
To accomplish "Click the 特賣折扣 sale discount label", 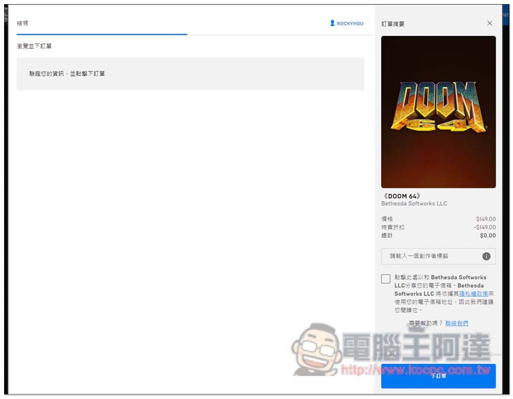I will click(392, 227).
